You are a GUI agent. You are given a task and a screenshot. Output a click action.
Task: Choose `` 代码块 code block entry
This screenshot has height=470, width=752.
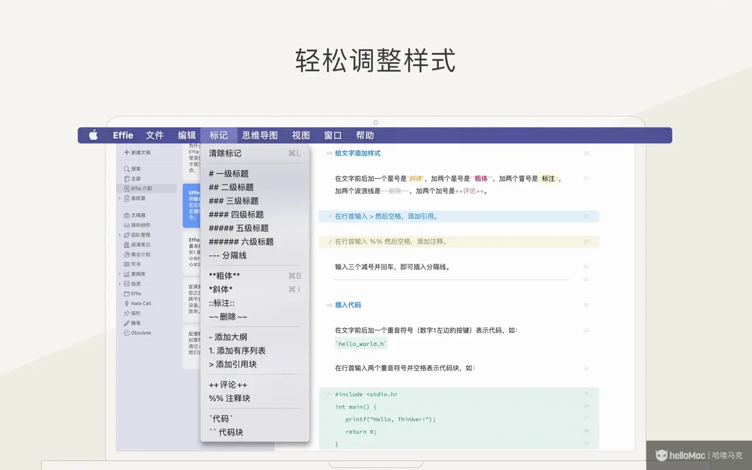tap(255, 432)
